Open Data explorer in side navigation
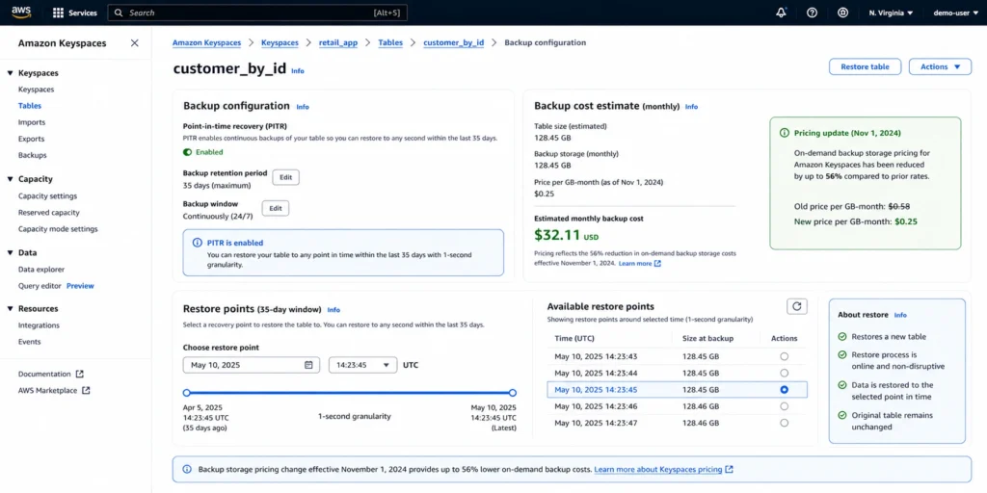This screenshot has height=493, width=987. [x=41, y=270]
